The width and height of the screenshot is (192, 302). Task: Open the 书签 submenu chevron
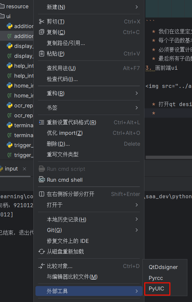(136, 108)
